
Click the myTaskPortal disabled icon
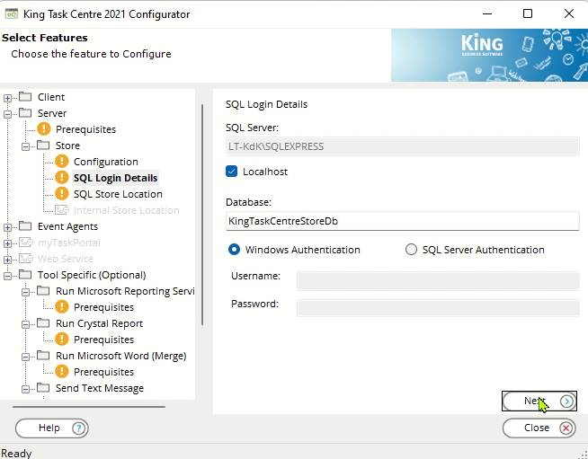coord(26,243)
